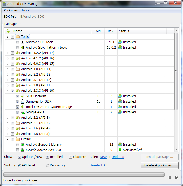Image resolution: width=183 pixels, height=186 pixels.
Task: Click the android icon in the Name column header
Action: (8, 31)
